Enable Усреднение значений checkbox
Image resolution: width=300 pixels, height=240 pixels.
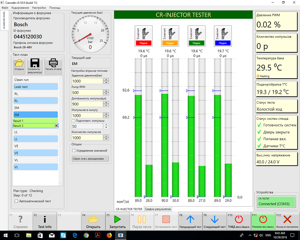coord(74,150)
